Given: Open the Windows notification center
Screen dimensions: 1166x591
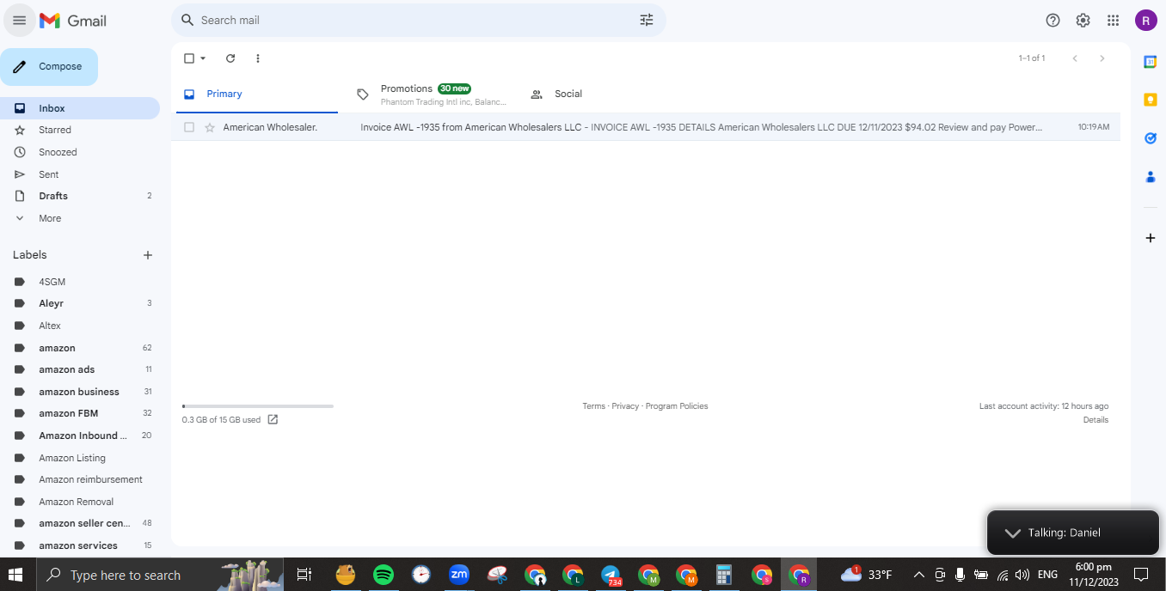Looking at the screenshot, I should click(x=1141, y=575).
